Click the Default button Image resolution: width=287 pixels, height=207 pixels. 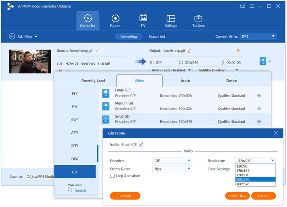point(125,196)
